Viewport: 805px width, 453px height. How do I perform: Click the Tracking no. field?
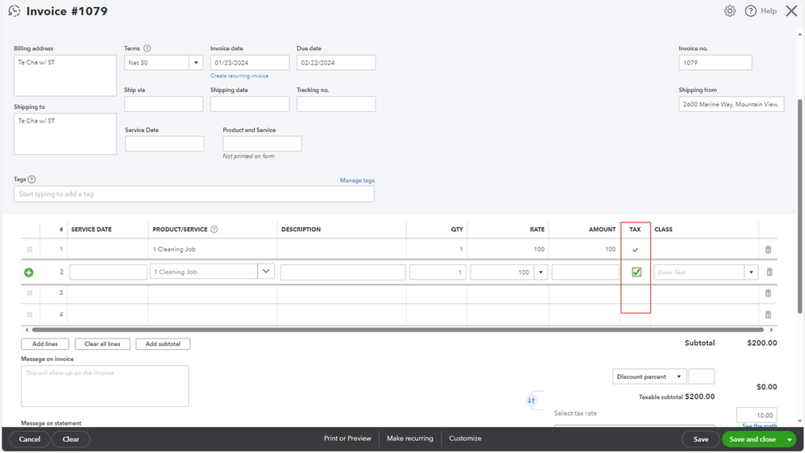point(336,104)
